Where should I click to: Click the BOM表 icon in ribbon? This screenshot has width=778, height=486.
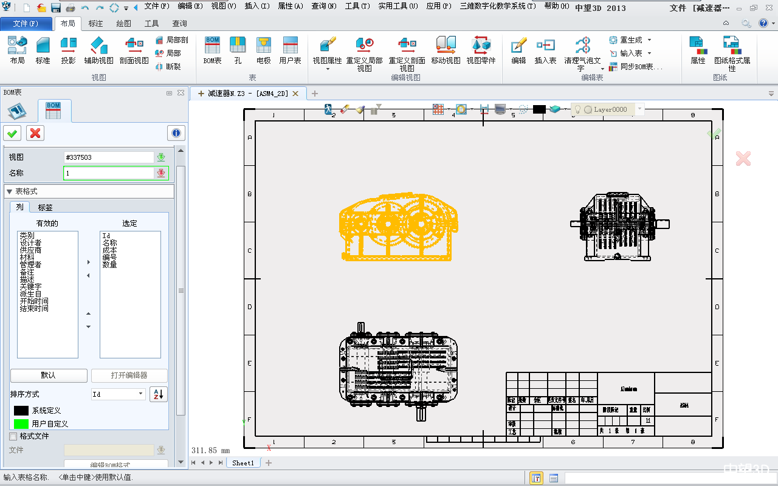tap(212, 50)
